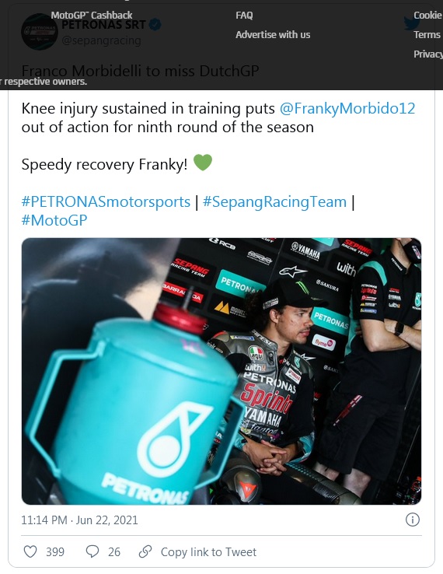Image resolution: width=443 pixels, height=574 pixels.
Task: Open the PETRONAS SRT profile avatar
Action: [40, 31]
